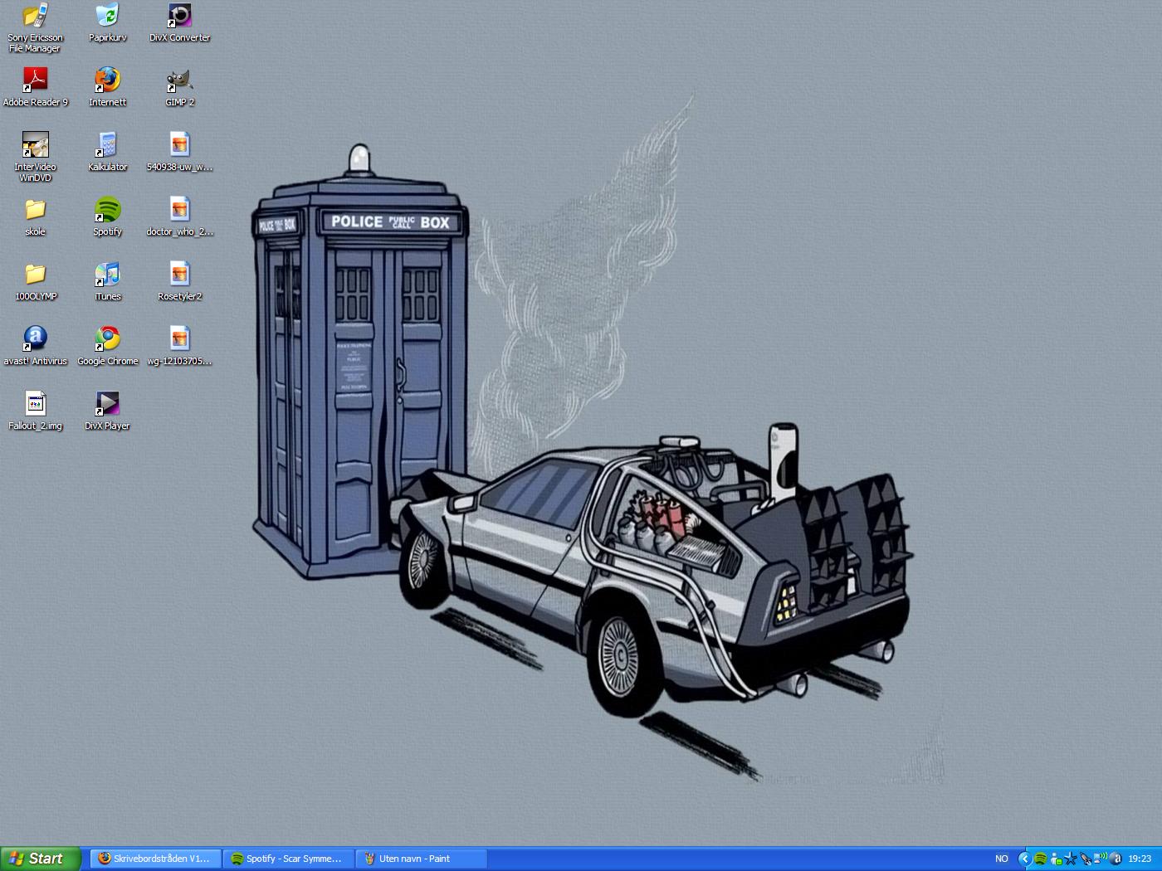Switch to Skrivebordstråden Firefox taskbar window
Screen dimensions: 1162x871
155,859
